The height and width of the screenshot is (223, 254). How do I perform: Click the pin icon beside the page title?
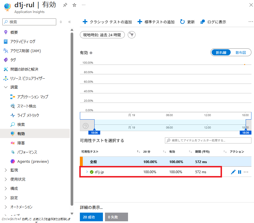[65, 5]
